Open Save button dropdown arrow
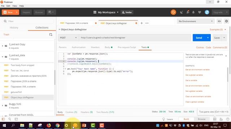Image resolution: width=231 pixels, height=129 pixels. [x=224, y=38]
